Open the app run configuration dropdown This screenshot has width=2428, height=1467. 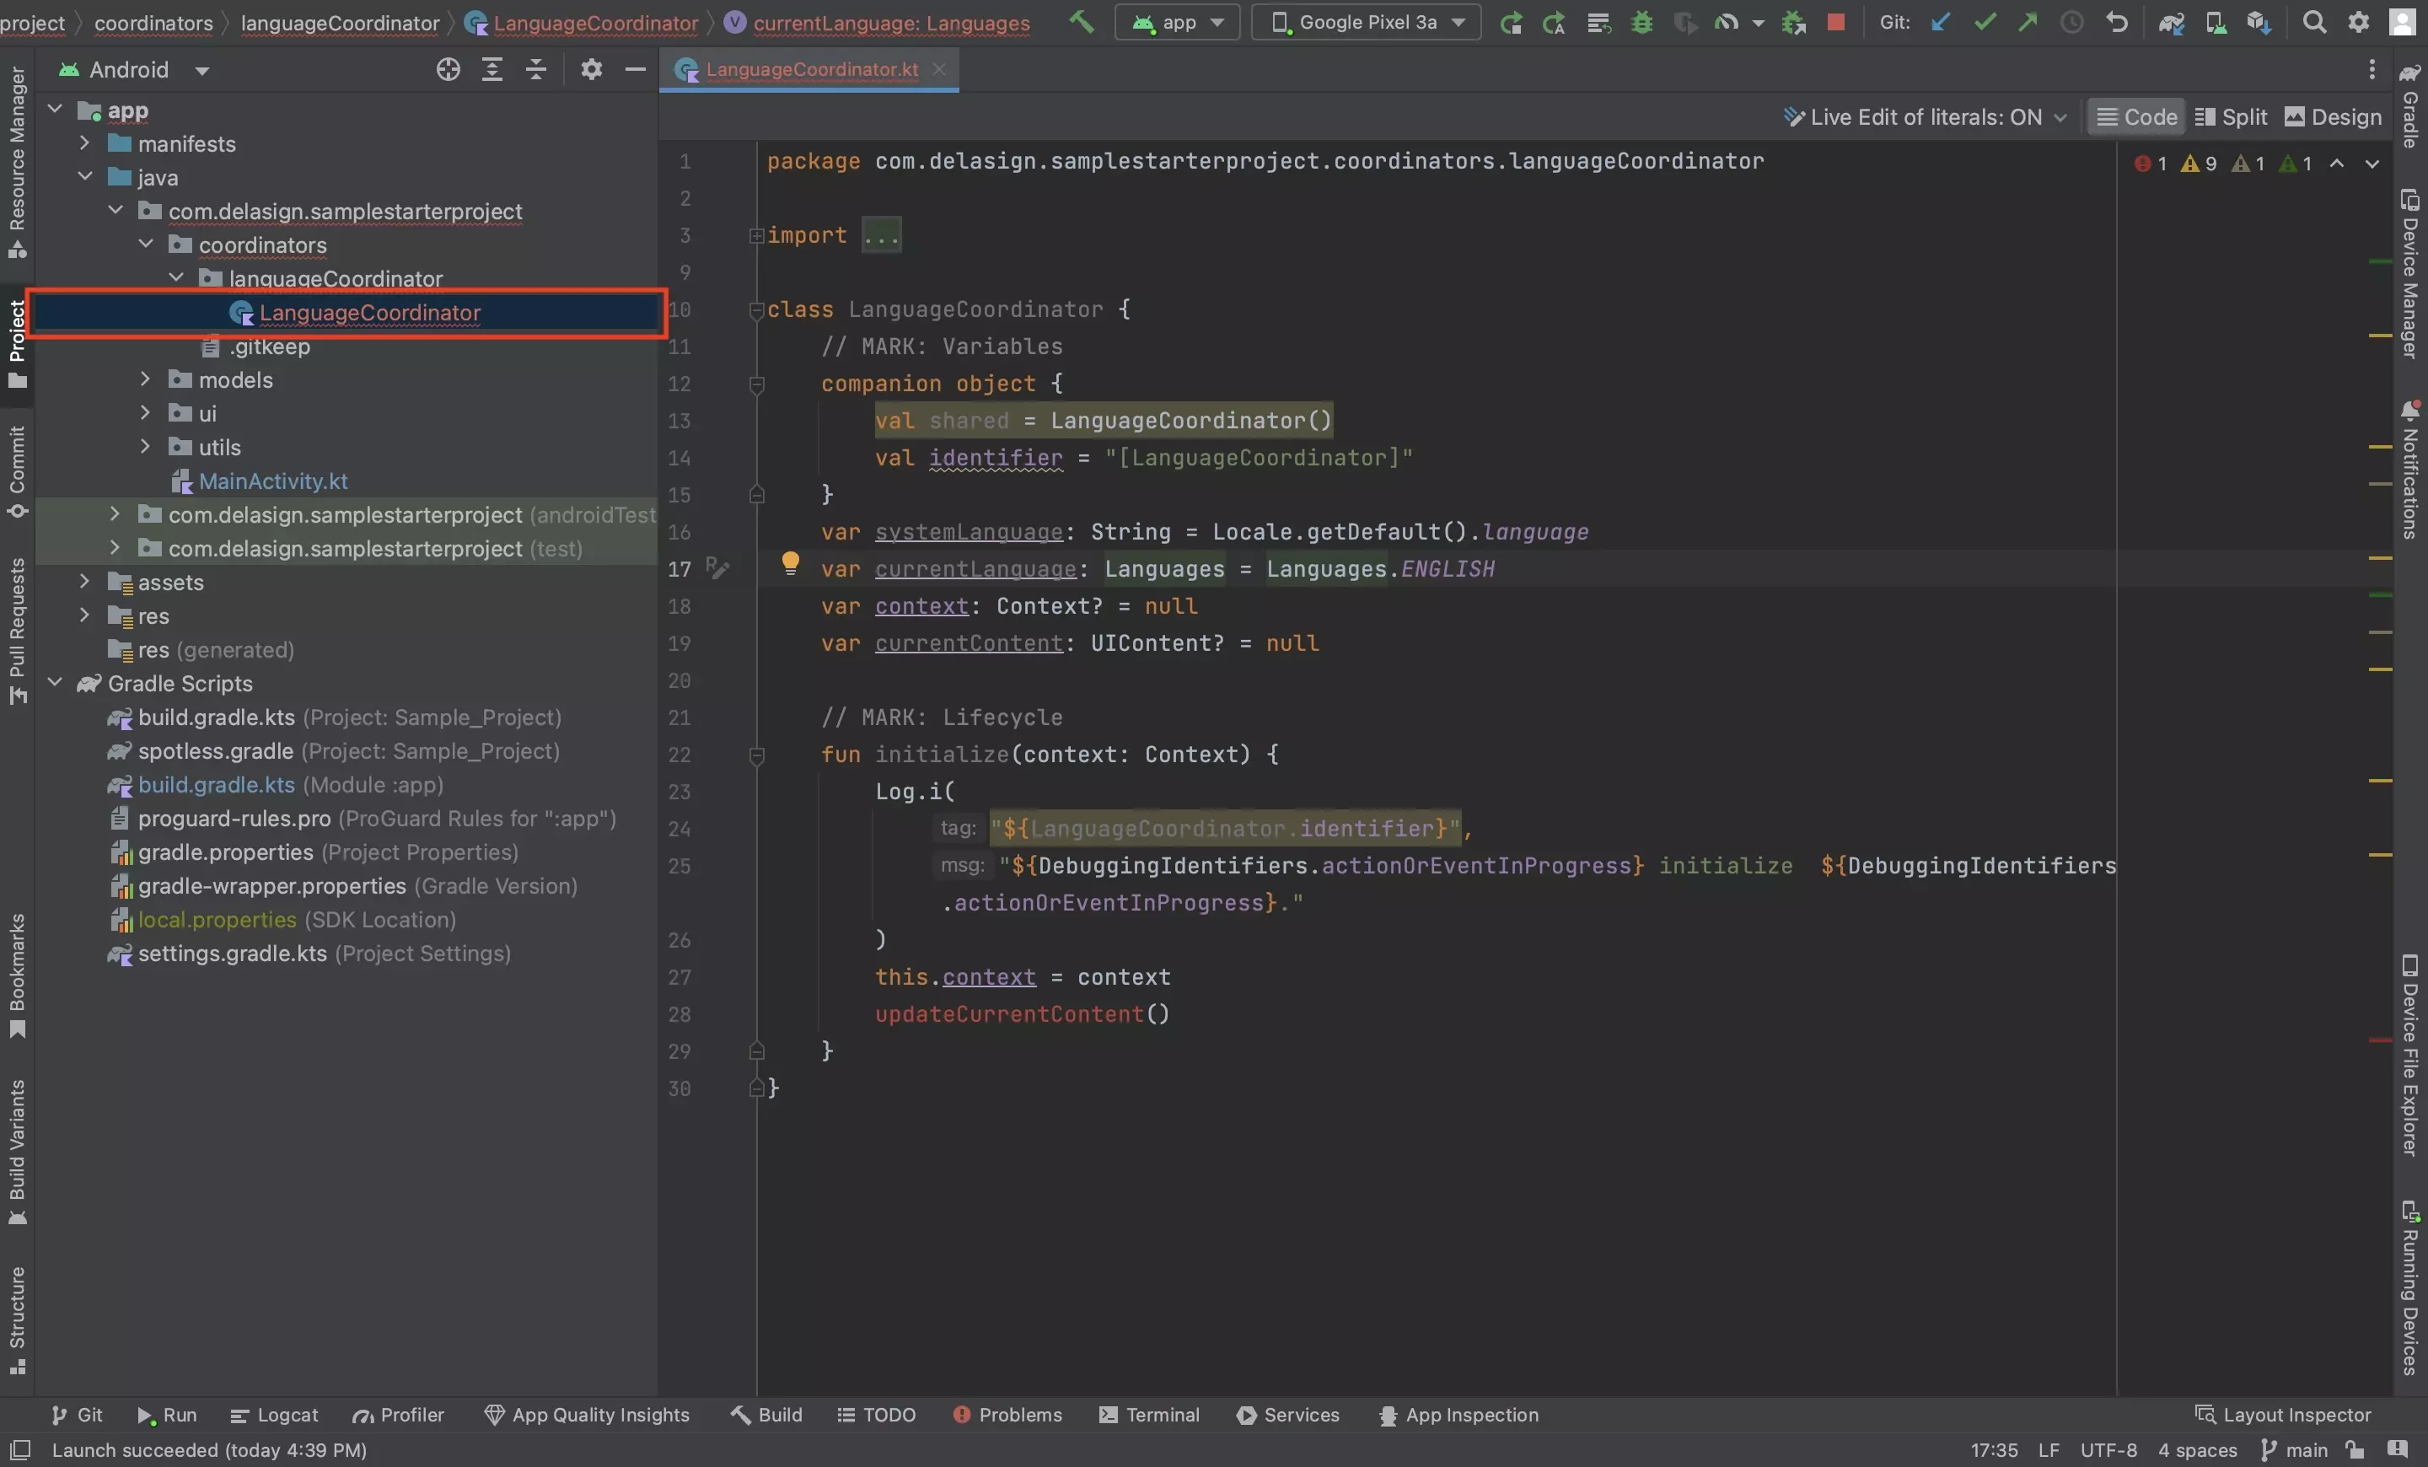[1177, 22]
